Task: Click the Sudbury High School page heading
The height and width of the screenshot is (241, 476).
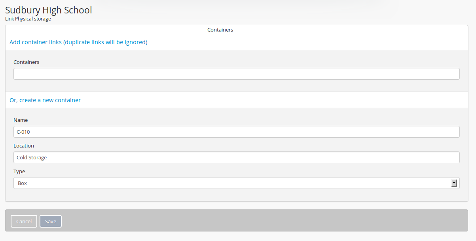Action: 49,10
